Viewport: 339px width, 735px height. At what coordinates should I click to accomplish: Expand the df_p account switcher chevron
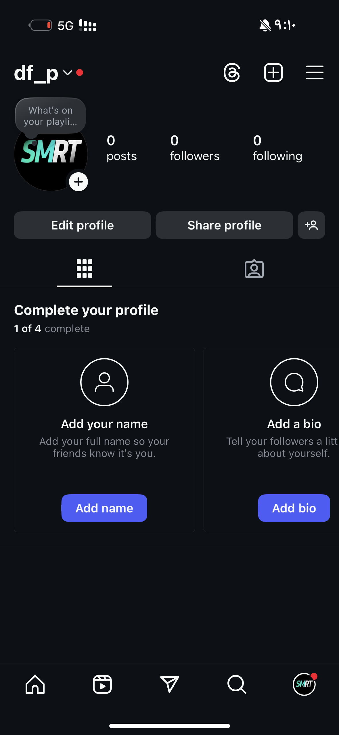(67, 73)
